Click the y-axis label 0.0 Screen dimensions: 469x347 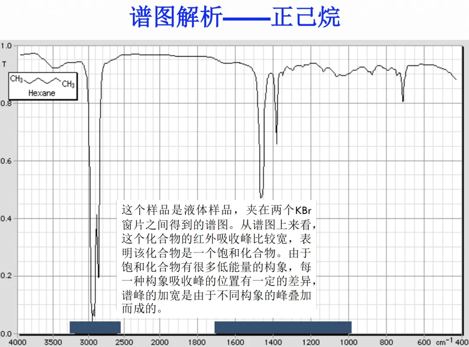pos(6,334)
